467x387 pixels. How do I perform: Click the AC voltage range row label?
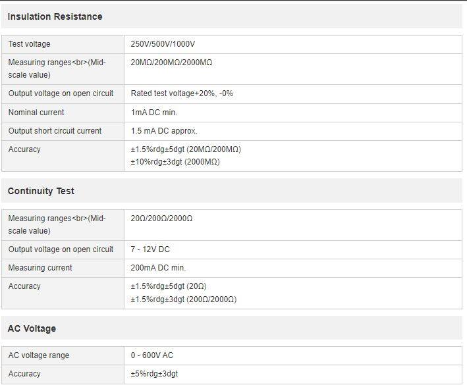(x=38, y=355)
